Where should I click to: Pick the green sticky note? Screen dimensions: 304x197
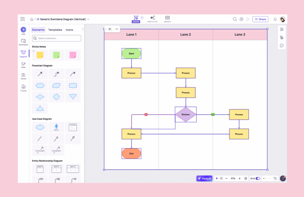click(x=56, y=55)
